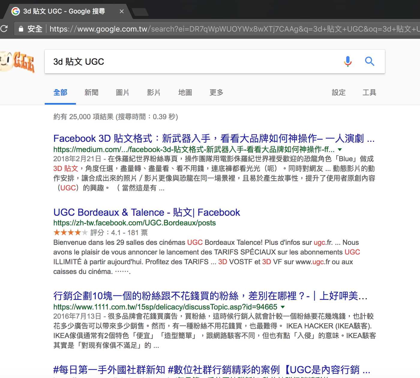Image resolution: width=420 pixels, height=378 pixels.
Task: Switch to the 新聞 tab
Action: tap(91, 93)
